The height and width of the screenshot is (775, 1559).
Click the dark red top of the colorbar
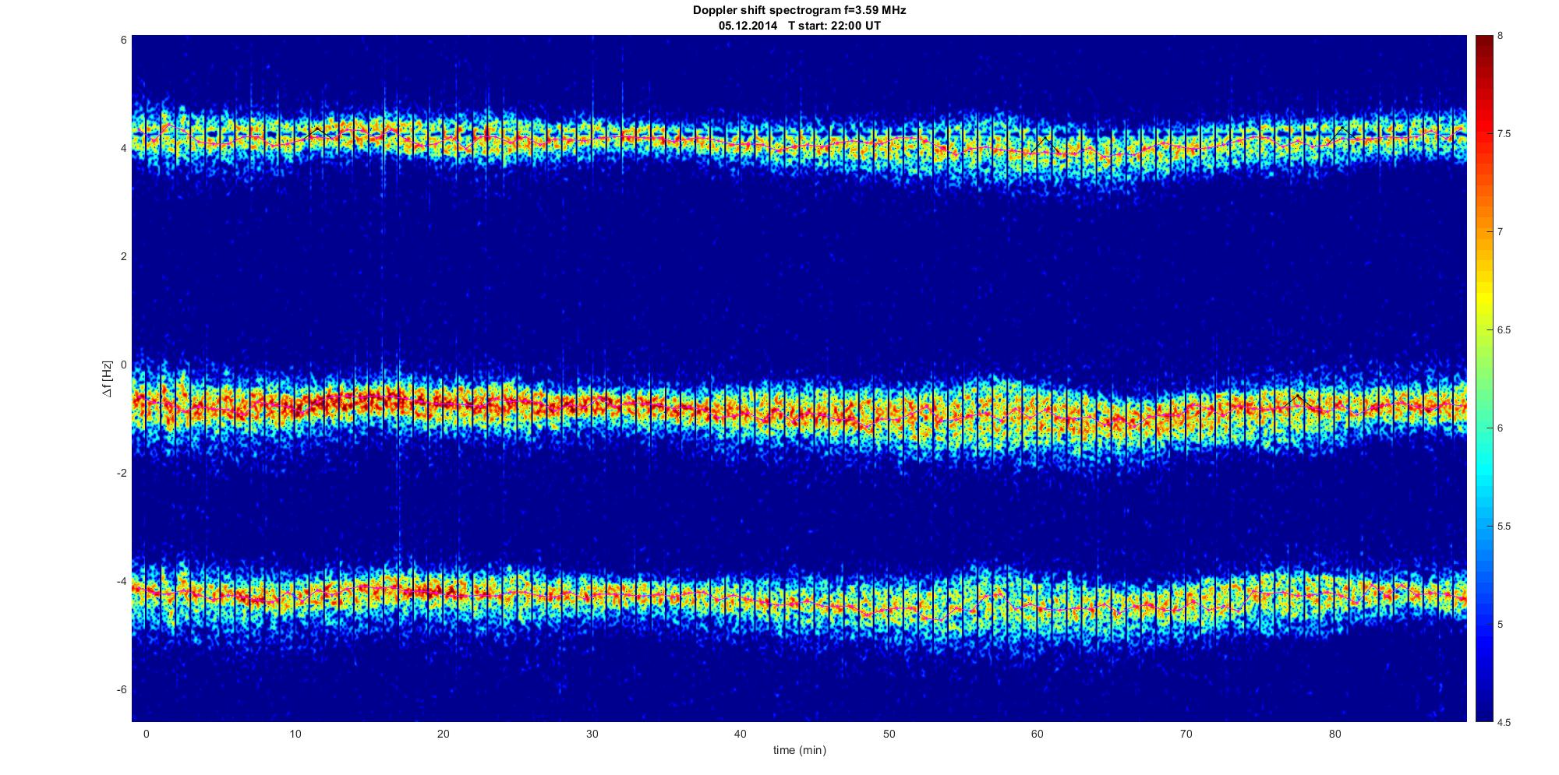point(1483,43)
